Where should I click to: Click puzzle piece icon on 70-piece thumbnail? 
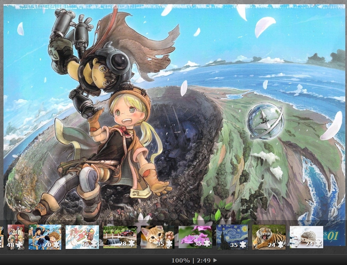[56, 244]
